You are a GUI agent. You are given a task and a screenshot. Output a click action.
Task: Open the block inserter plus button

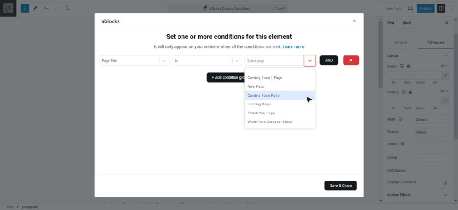click(25, 8)
